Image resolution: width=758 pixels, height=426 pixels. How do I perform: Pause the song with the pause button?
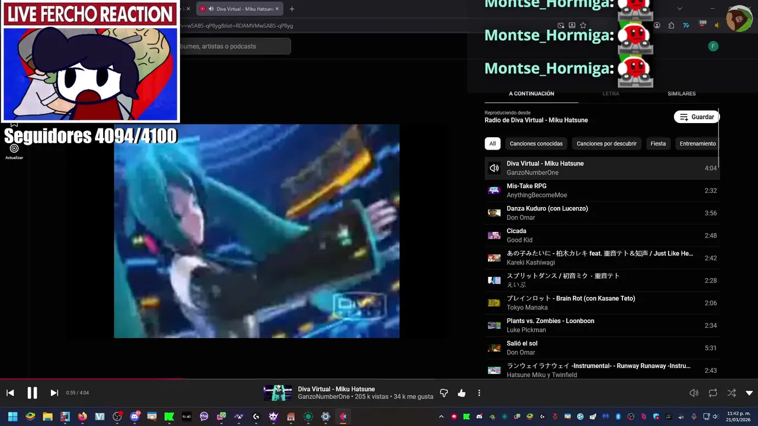click(x=32, y=393)
